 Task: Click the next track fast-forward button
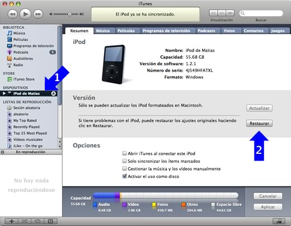tap(38, 14)
